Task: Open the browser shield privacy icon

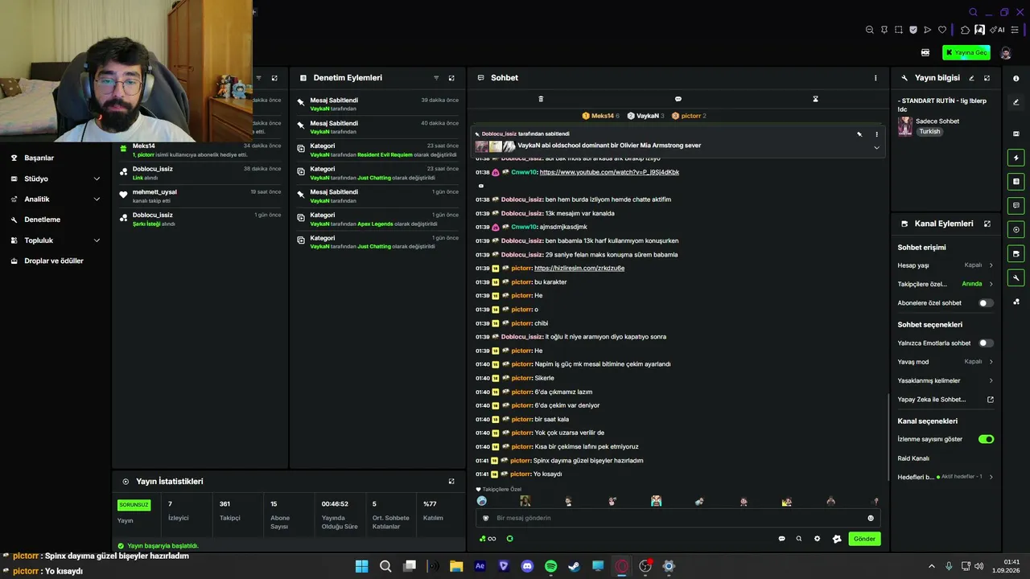Action: click(913, 30)
